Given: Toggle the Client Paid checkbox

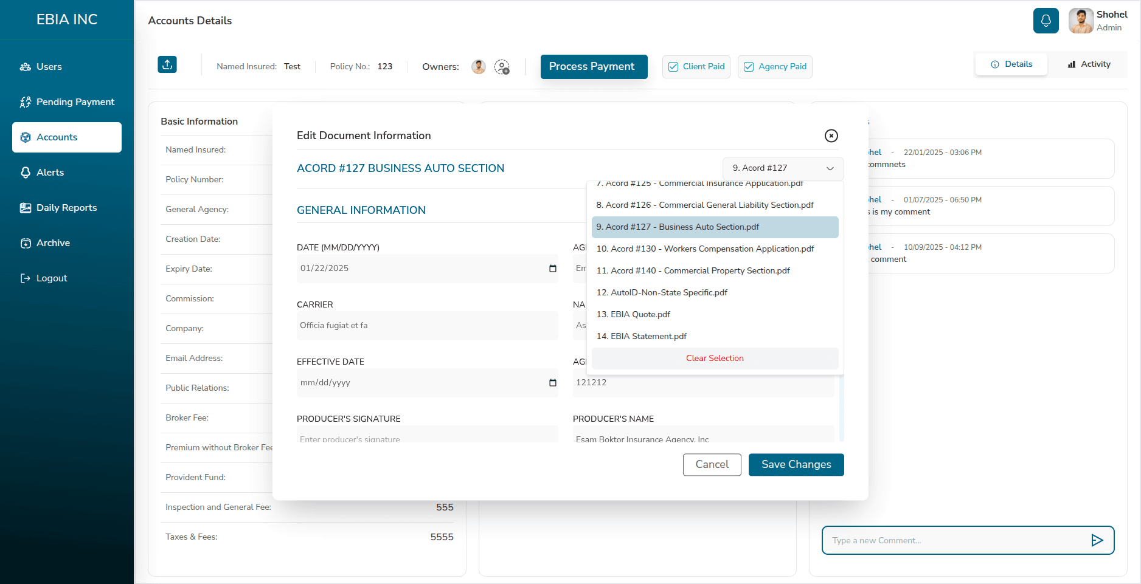Looking at the screenshot, I should 673,67.
